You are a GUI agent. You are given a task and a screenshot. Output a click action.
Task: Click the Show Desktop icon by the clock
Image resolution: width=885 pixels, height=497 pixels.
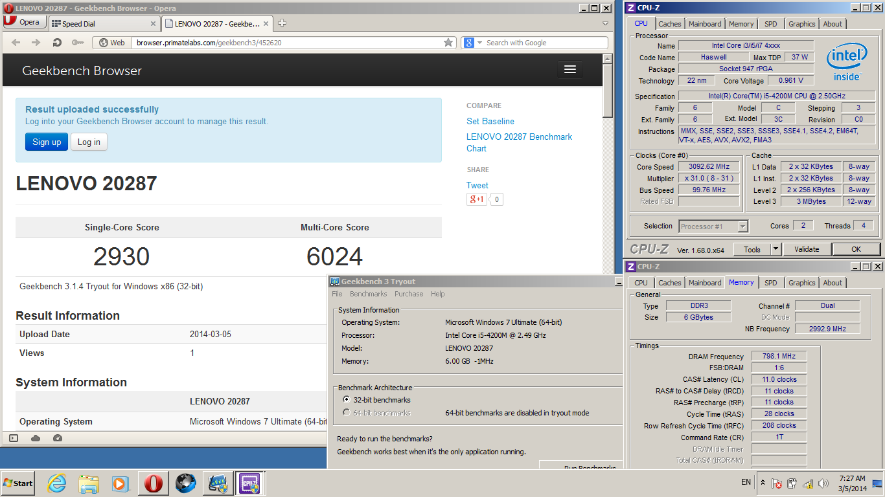(x=877, y=483)
